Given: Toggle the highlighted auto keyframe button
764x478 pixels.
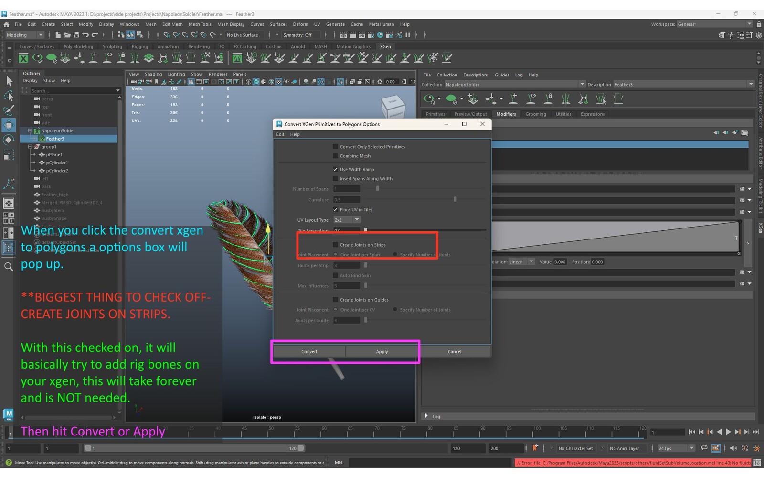Looking at the screenshot, I should click(716, 448).
